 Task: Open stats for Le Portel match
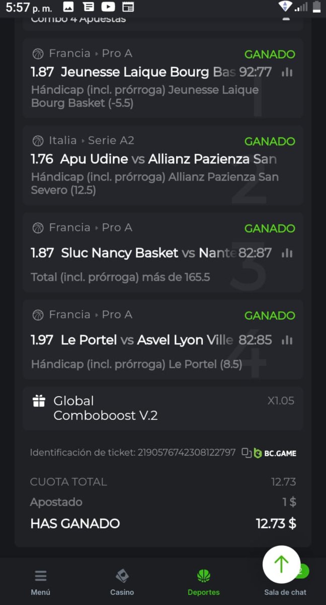click(287, 340)
